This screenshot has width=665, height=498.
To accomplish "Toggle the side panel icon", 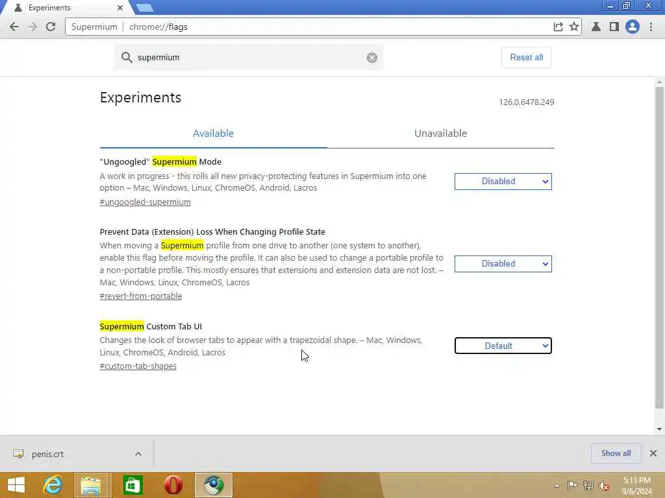I will point(614,27).
